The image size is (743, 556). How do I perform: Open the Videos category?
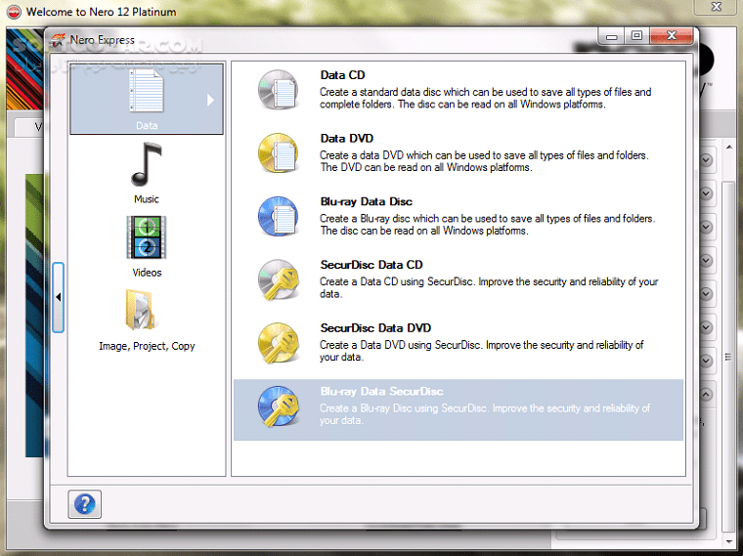[146, 239]
